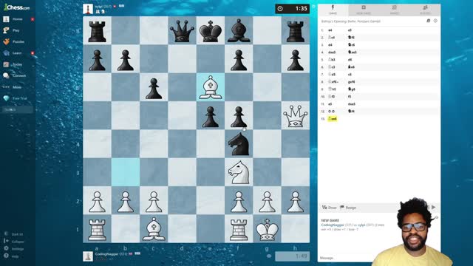This screenshot has height=266, width=473.
Task: Open Puzzles from the sidebar
Action: (18, 41)
